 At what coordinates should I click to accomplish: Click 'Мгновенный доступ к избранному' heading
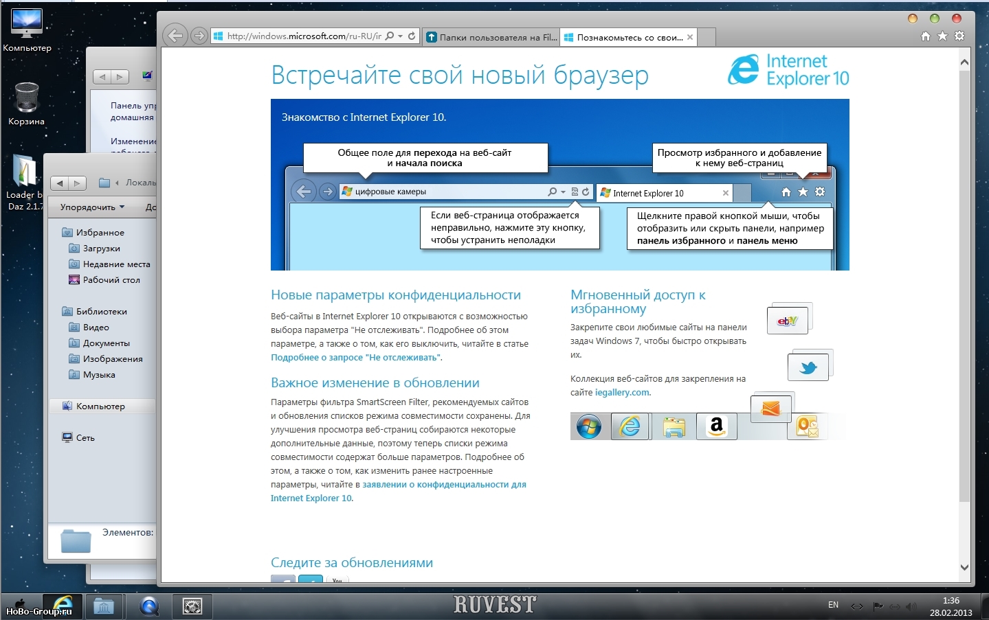click(638, 301)
